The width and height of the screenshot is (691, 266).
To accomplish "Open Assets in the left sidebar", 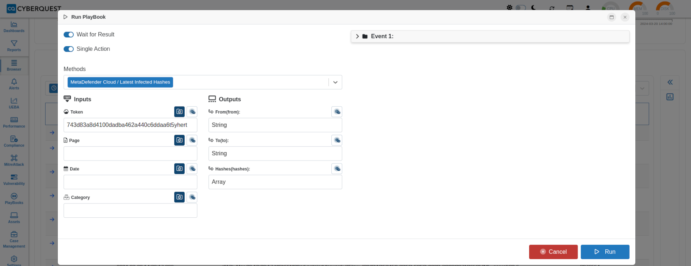I will point(14,217).
